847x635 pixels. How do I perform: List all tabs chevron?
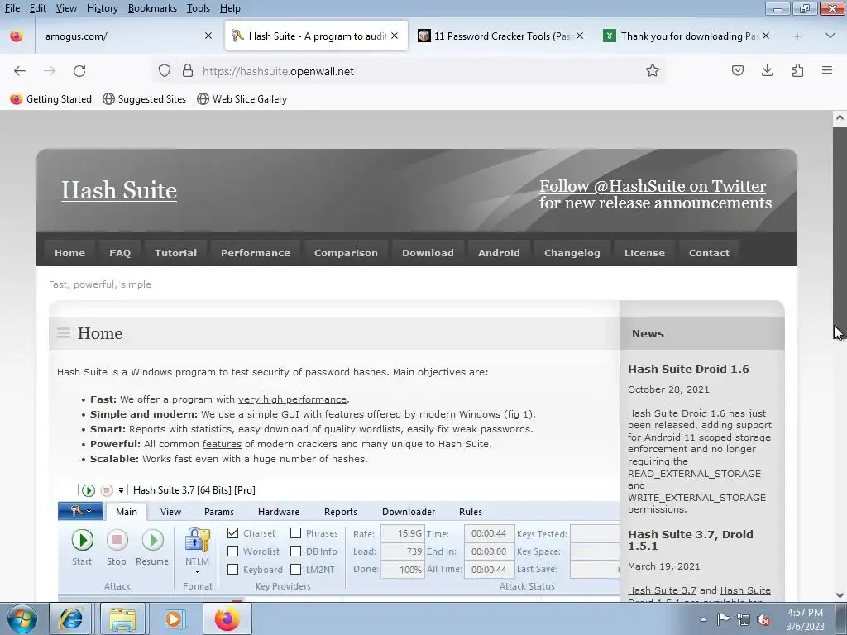[x=830, y=36]
